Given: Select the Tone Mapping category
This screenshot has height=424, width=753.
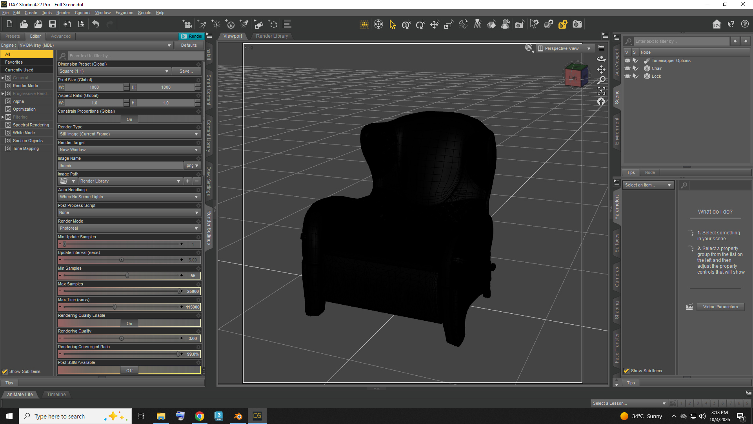Looking at the screenshot, I should 26,148.
